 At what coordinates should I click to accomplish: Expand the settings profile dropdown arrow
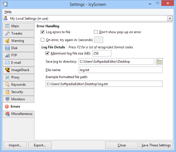coord(170,19)
